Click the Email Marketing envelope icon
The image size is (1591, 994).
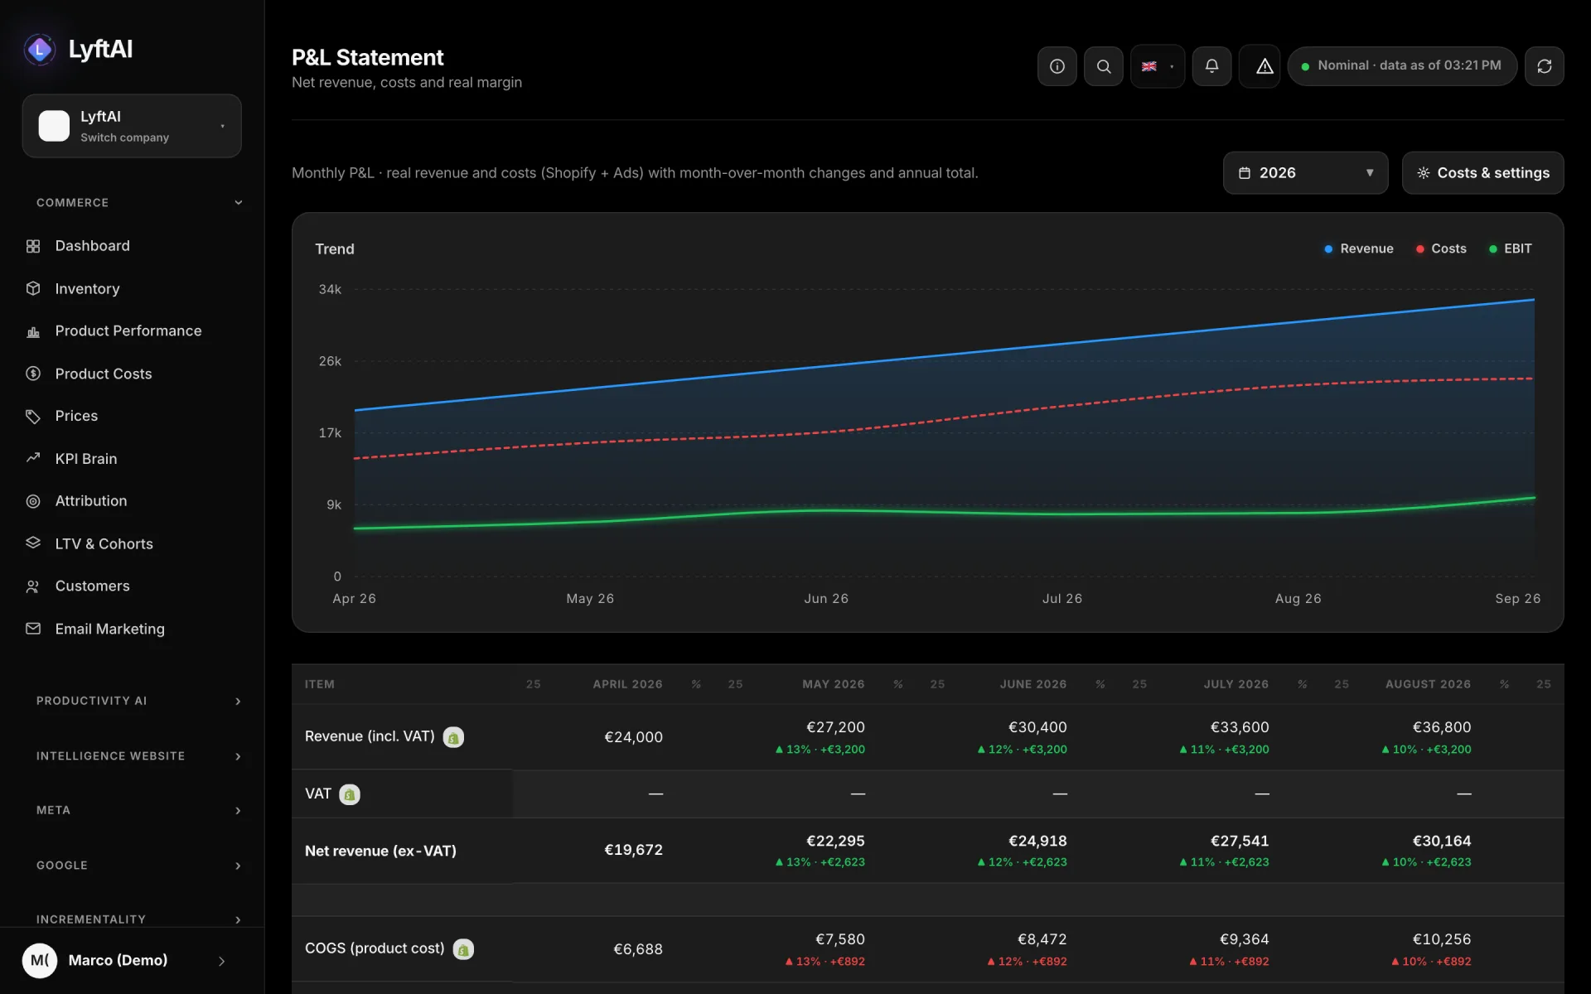33,629
